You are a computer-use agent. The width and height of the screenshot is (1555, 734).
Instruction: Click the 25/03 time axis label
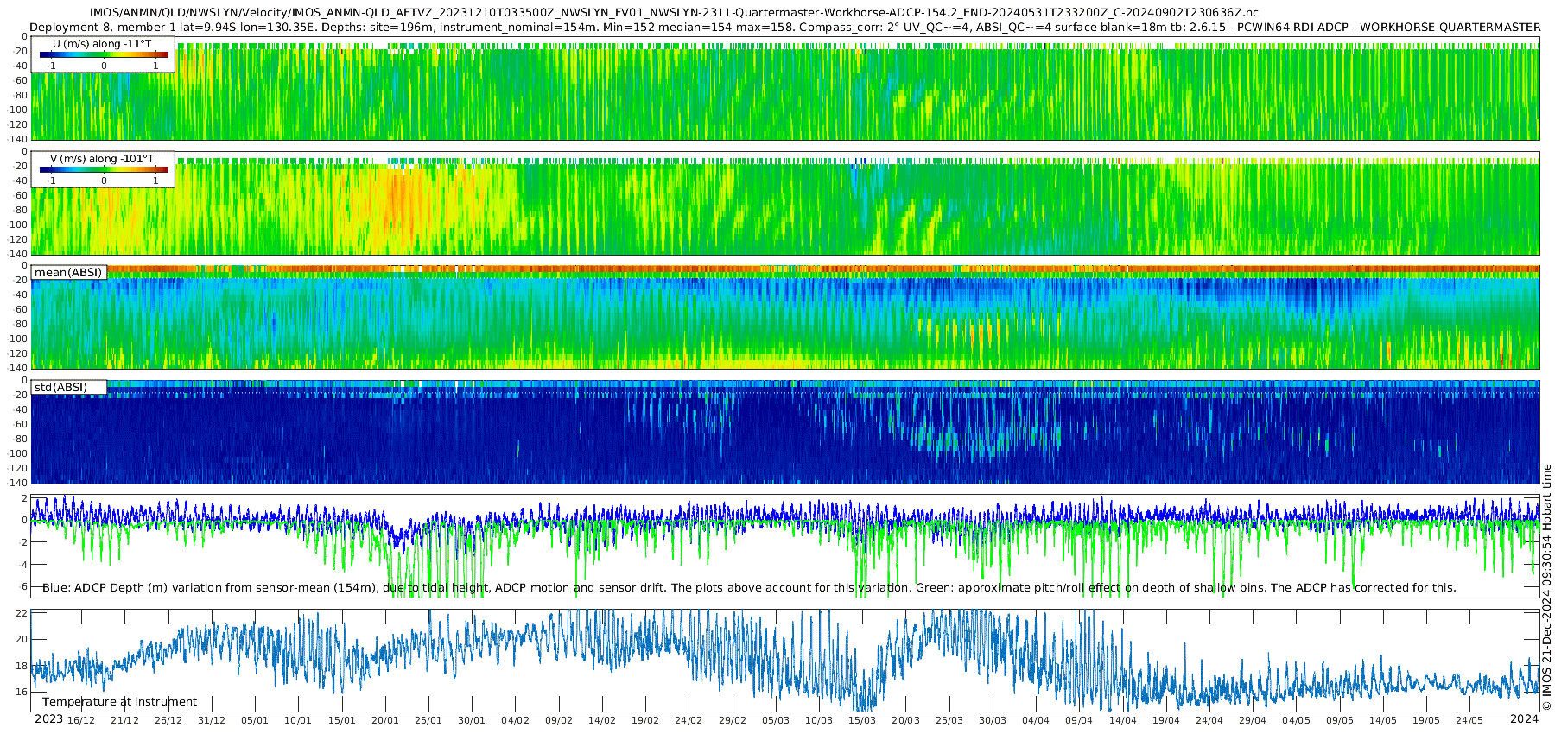[x=949, y=720]
